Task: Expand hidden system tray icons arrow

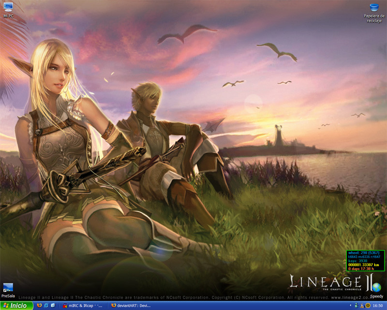Action: 350,306
